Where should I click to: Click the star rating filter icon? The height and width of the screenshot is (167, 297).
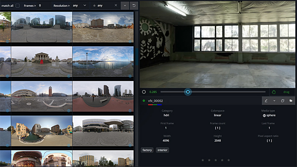(94, 6)
